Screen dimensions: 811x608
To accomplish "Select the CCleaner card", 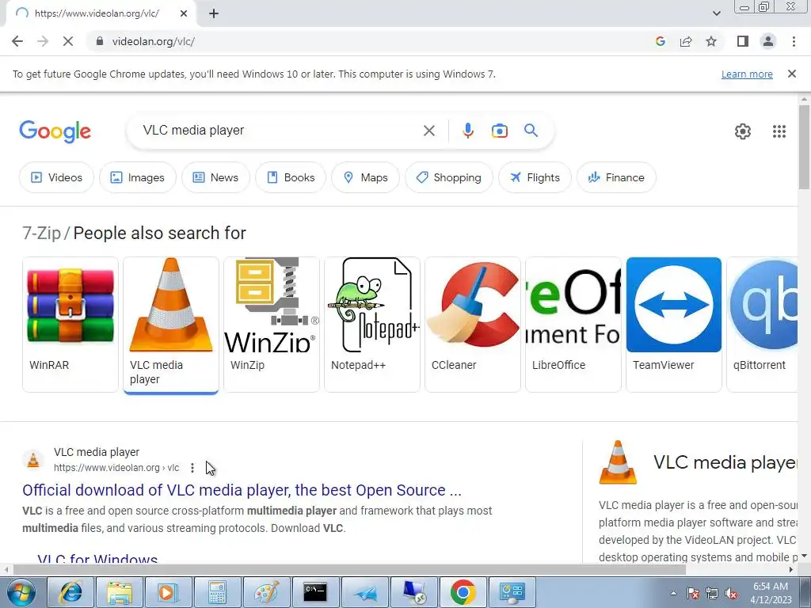I will [473, 325].
